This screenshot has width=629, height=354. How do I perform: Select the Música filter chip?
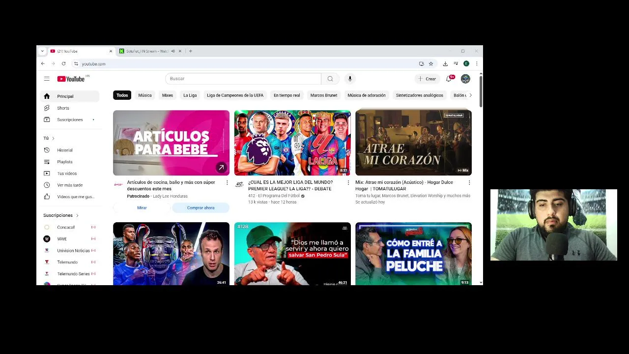145,95
